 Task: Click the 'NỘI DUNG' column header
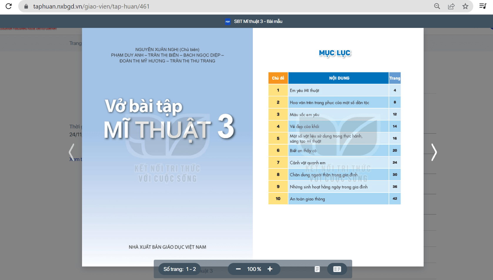click(x=339, y=78)
